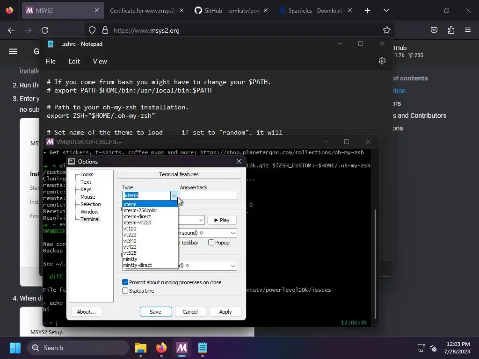
Task: Open Notepad Edit menu
Action: click(x=74, y=61)
